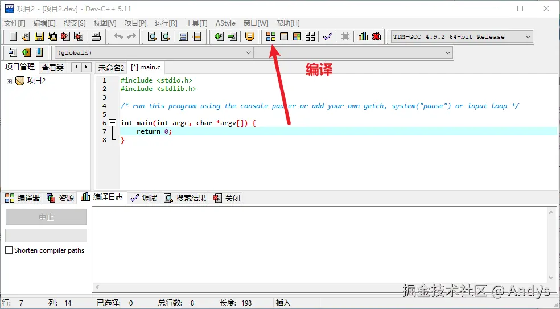The width and height of the screenshot is (560, 309).
Task: Select the 项目2 project tree item
Action: (36, 81)
